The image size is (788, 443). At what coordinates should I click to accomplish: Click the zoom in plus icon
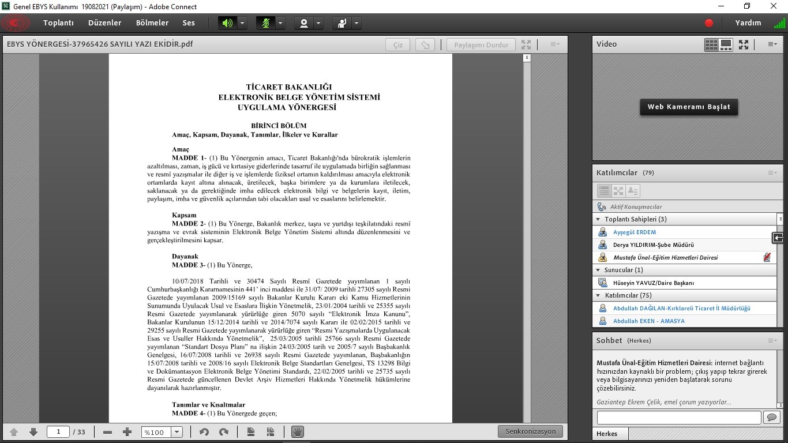[127, 432]
